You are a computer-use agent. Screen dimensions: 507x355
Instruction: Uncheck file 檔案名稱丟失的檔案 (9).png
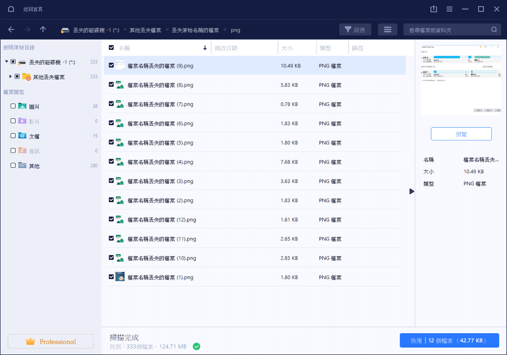111,65
